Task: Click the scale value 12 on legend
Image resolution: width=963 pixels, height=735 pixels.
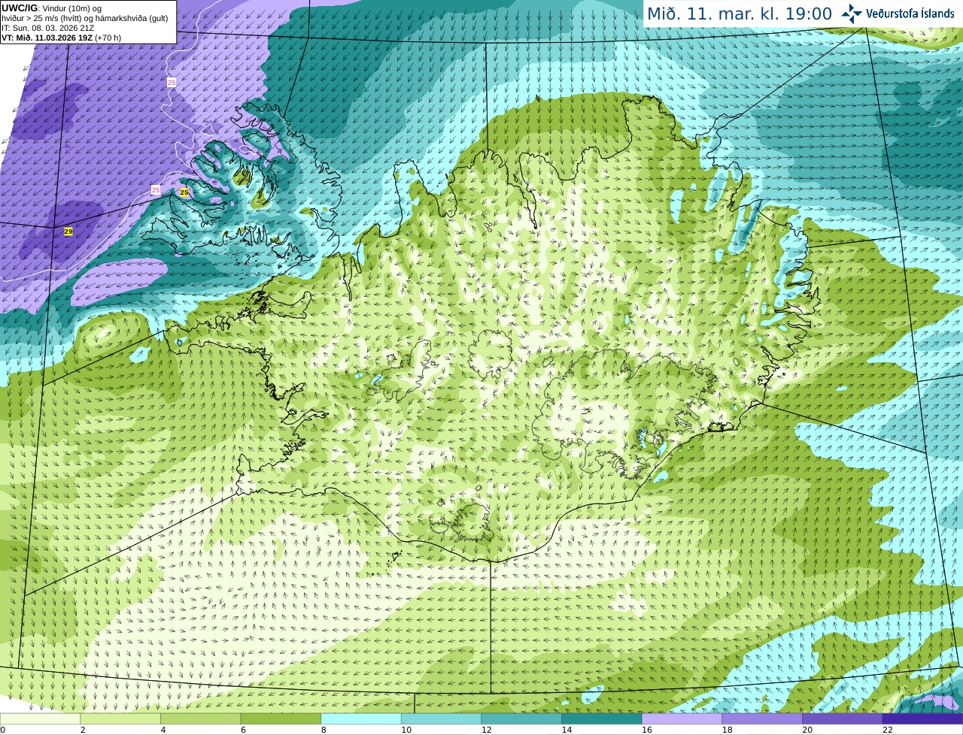Action: (487, 730)
